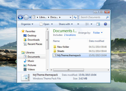Image resolution: width=126 pixels, height=91 pixels.
Task: Click the Music note icon
Action: (x=25, y=61)
